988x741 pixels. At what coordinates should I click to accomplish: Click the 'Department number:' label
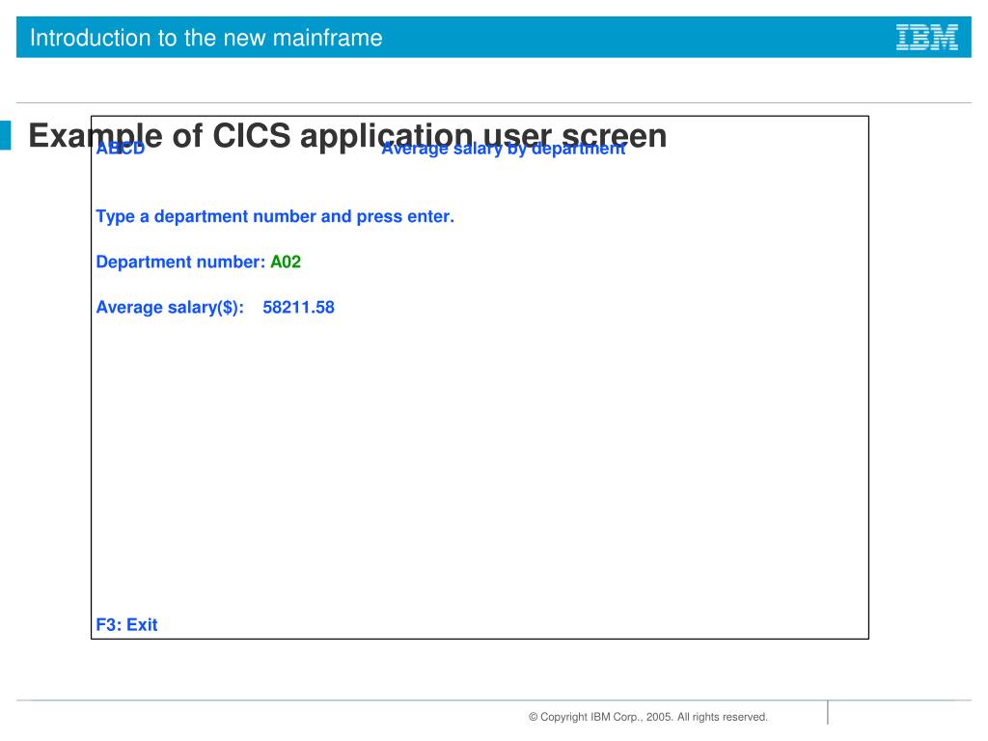click(180, 262)
